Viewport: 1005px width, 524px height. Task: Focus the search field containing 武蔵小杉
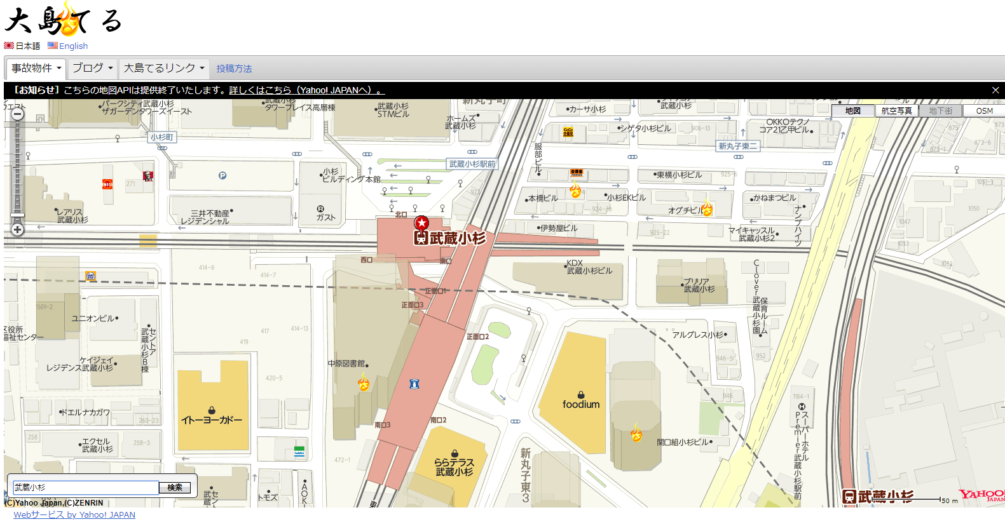86,487
